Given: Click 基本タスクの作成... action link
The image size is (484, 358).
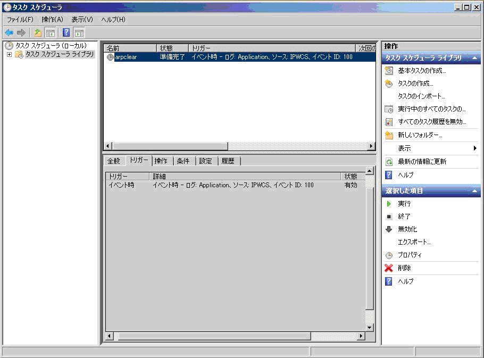Looking at the screenshot, I should point(422,71).
